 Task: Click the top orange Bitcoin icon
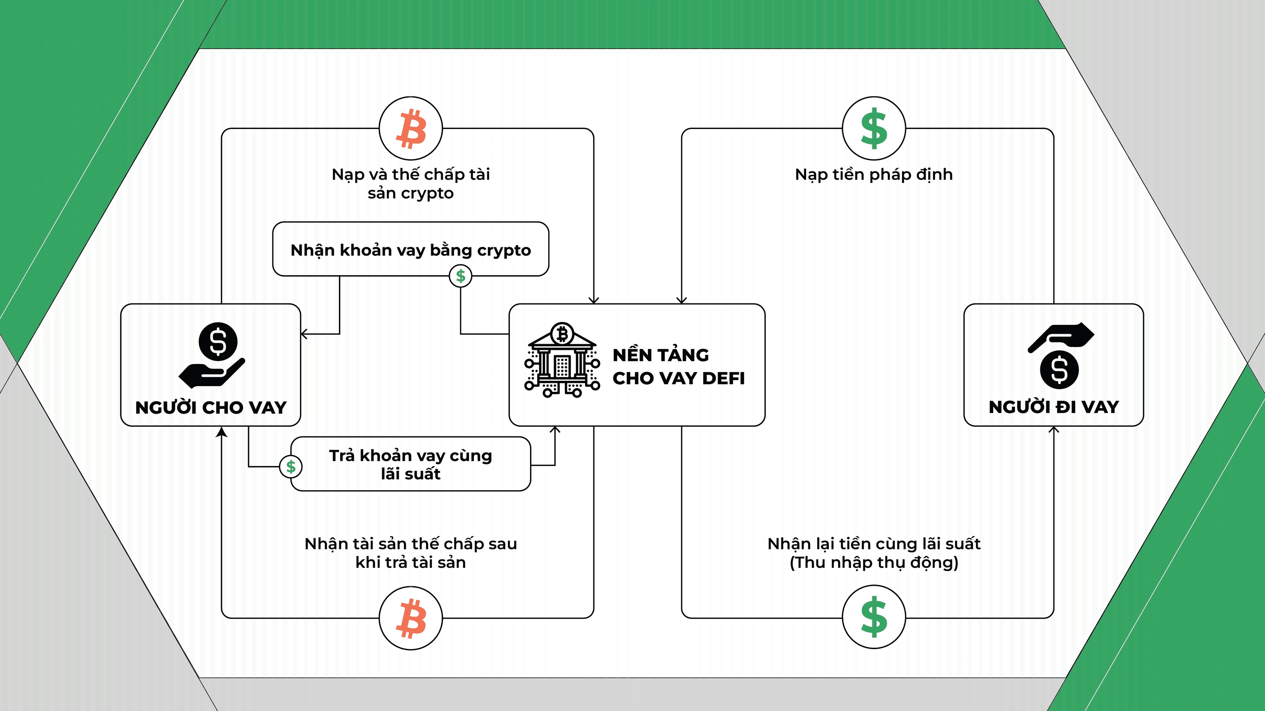point(410,129)
